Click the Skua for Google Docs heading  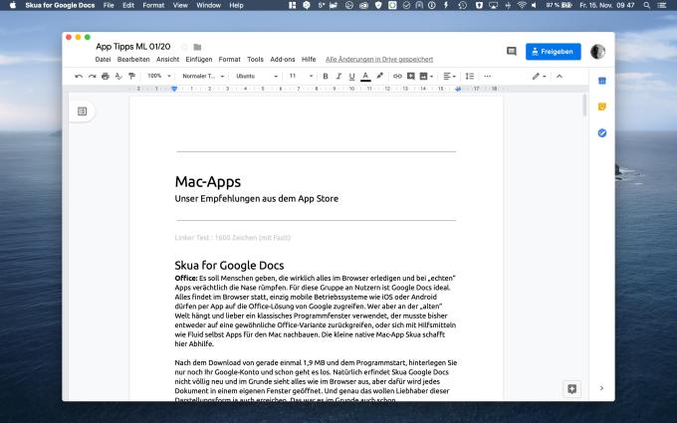(229, 265)
